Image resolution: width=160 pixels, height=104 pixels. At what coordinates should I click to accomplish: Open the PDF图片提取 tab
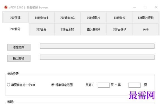click(146, 18)
